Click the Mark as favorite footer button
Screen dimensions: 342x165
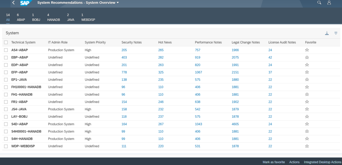(273, 162)
